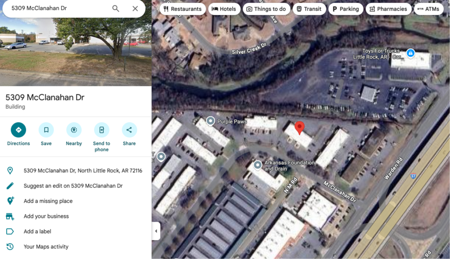The height and width of the screenshot is (259, 450).
Task: Open the street view photo thumbnail
Action: pyautogui.click(x=76, y=52)
